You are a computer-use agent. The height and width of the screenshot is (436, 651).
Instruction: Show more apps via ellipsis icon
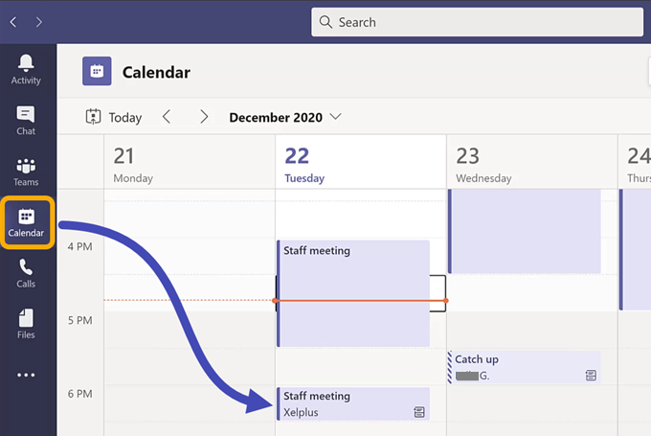(x=26, y=375)
